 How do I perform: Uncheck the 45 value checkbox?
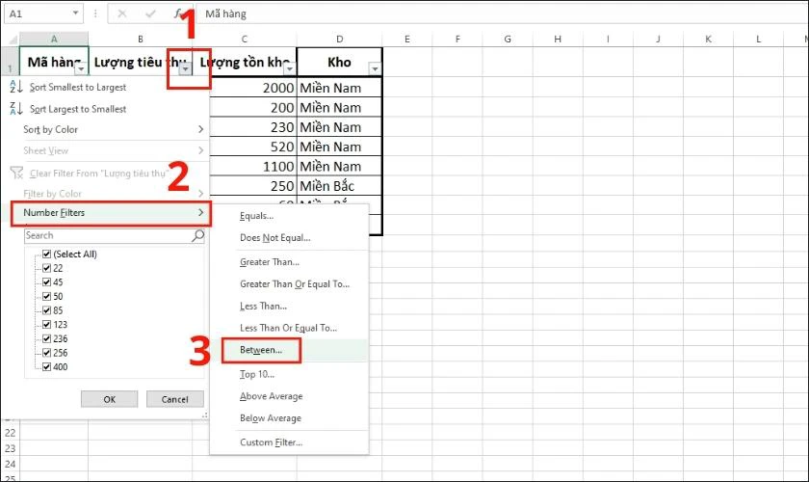point(47,282)
